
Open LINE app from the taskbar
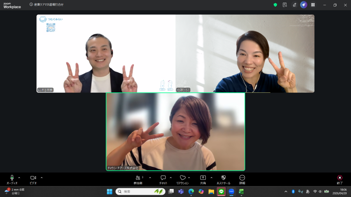(221, 192)
